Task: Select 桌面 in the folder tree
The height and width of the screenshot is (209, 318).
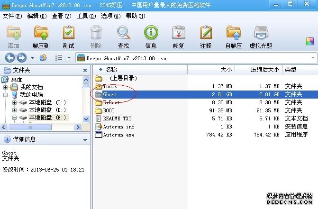Action: click(x=17, y=80)
